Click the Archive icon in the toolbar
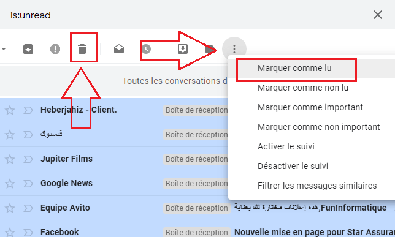The width and height of the screenshot is (395, 237). [x=28, y=49]
